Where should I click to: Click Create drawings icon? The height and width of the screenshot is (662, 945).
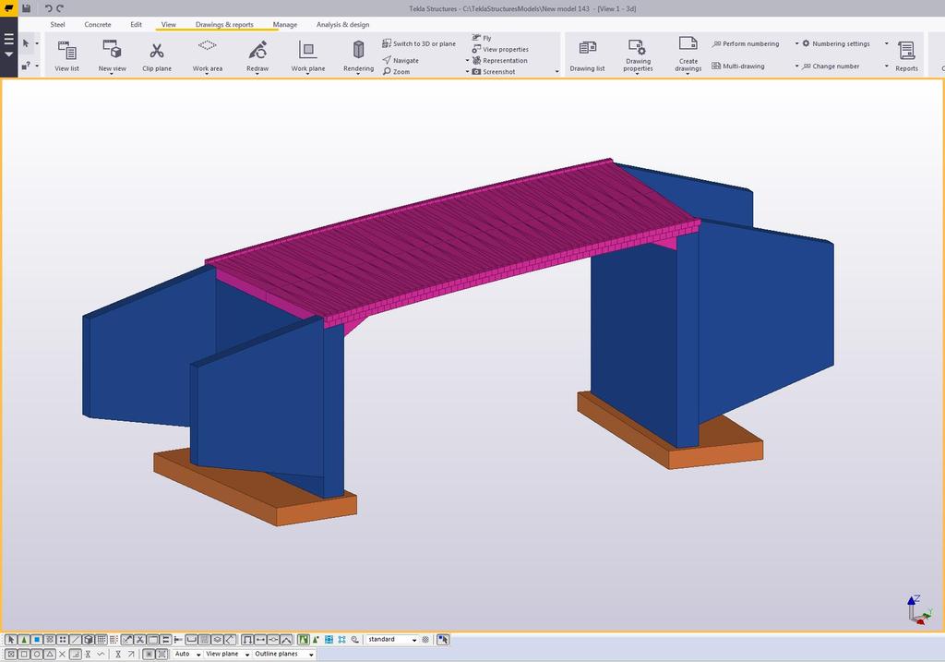pyautogui.click(x=688, y=43)
